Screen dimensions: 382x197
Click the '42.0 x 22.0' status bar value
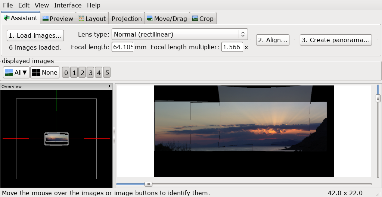345,193
